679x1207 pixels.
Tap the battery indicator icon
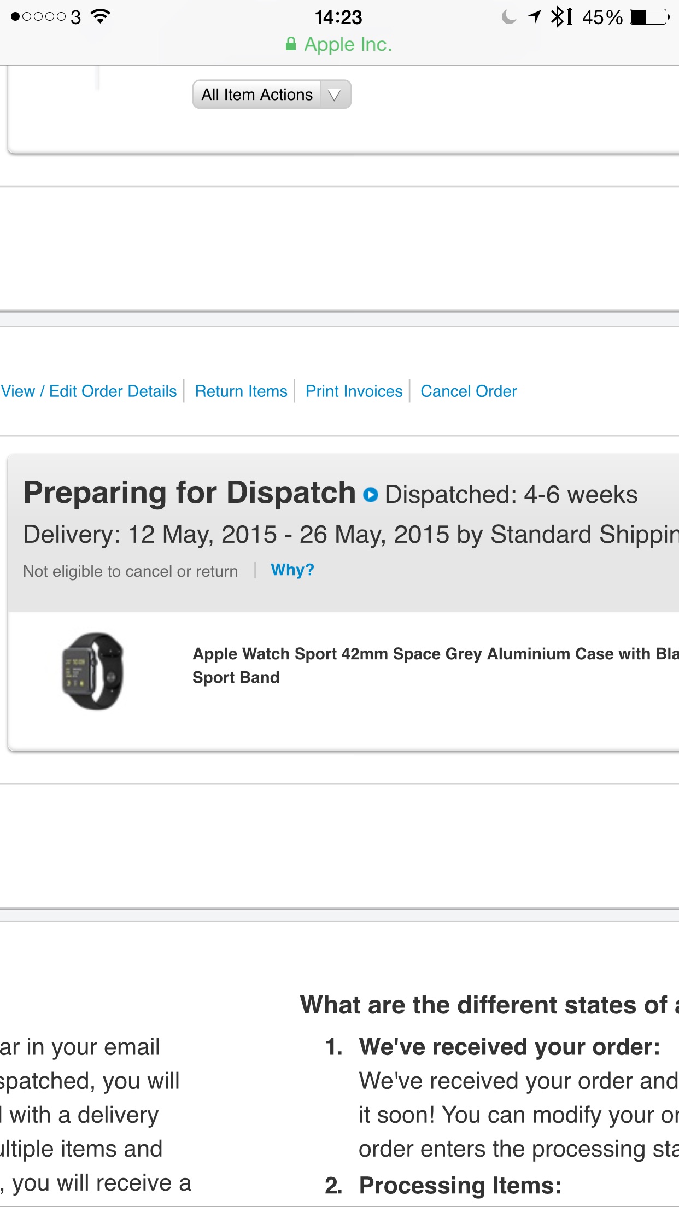pyautogui.click(x=649, y=17)
